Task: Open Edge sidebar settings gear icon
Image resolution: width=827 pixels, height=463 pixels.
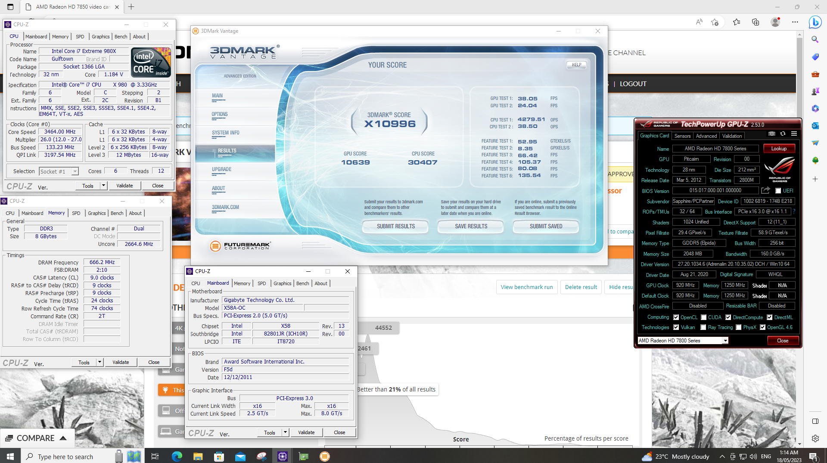Action: click(x=815, y=438)
